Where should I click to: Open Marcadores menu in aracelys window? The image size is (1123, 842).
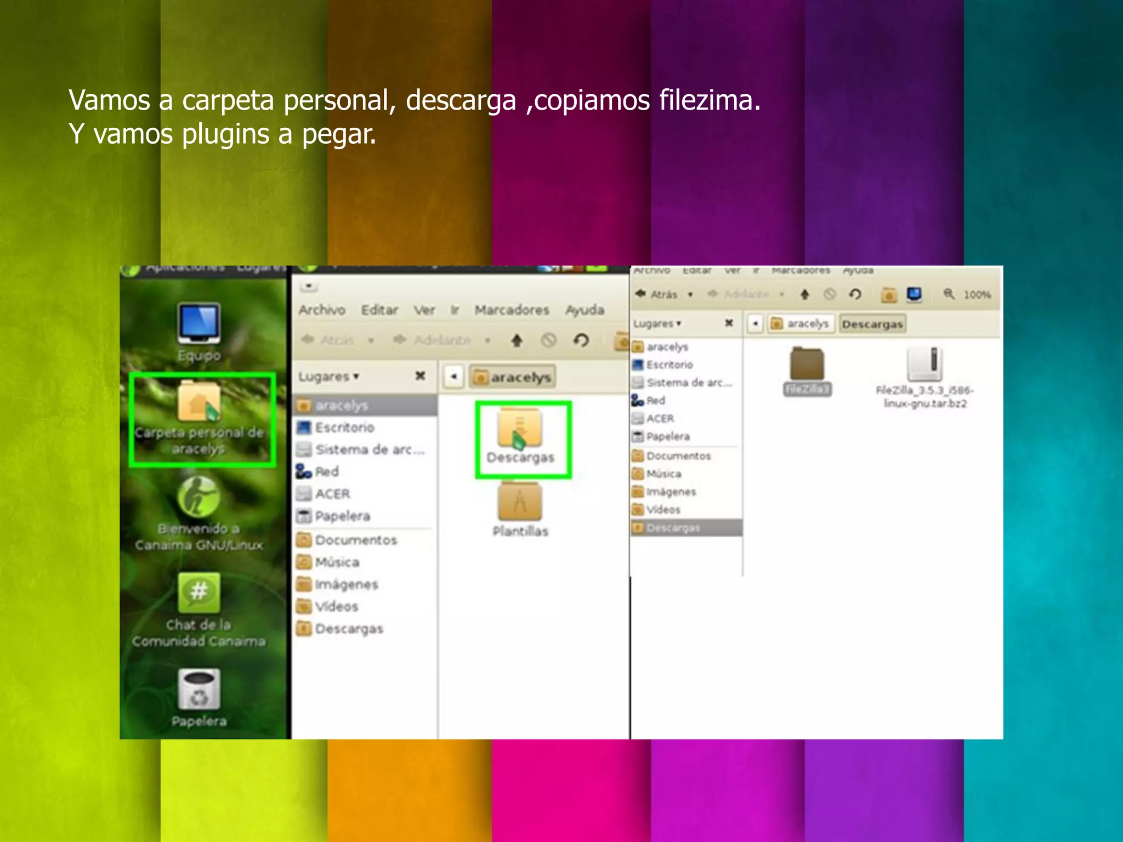point(512,310)
